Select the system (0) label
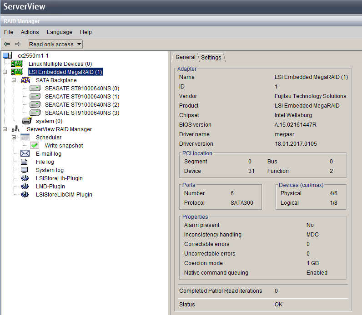 pyautogui.click(x=49, y=121)
